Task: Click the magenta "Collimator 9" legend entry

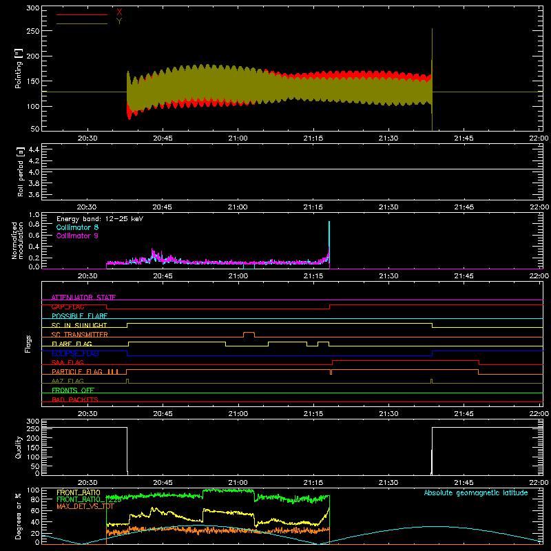Action: 77,236
